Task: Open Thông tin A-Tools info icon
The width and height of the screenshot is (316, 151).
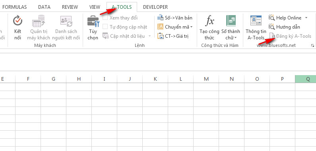Action: [256, 20]
